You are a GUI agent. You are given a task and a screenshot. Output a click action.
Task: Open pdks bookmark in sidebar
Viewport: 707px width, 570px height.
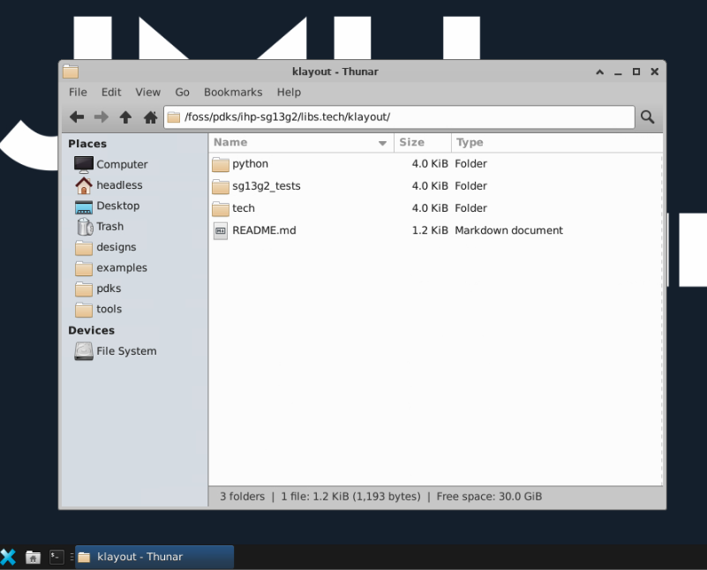(x=97, y=289)
